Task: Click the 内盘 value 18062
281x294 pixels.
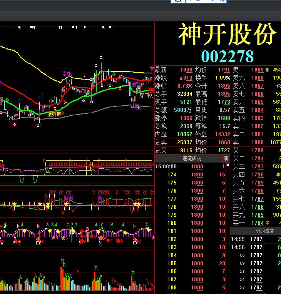Action: [x=185, y=134]
